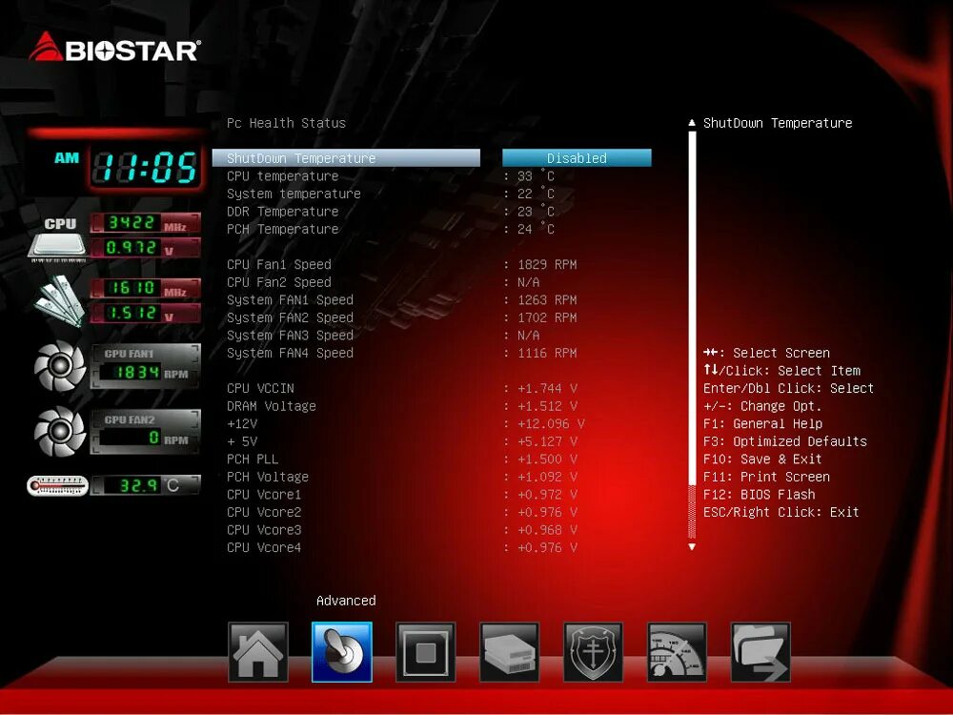The image size is (953, 715).
Task: Click the thermometer icon
Action: (58, 486)
